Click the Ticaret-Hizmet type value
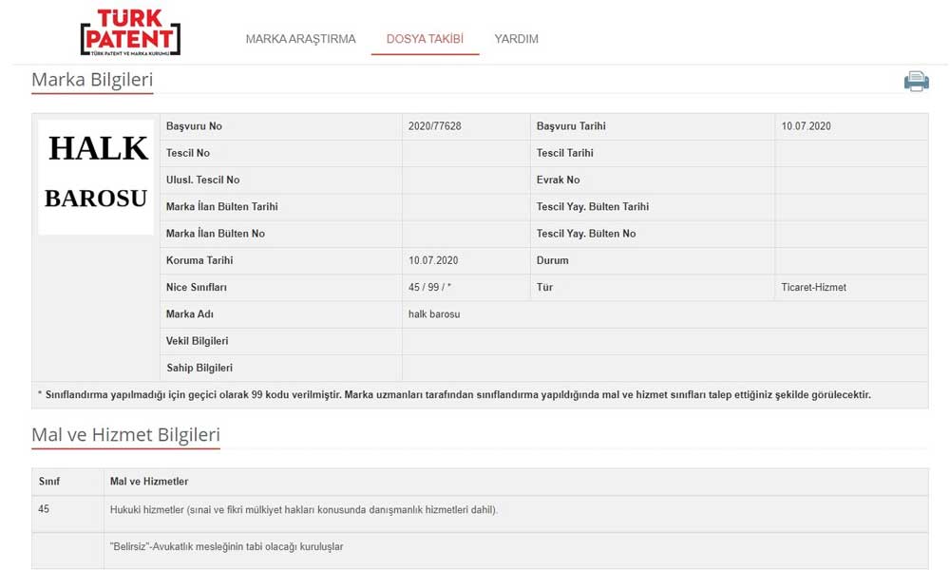Viewport: 950px width, 570px height. pos(813,287)
